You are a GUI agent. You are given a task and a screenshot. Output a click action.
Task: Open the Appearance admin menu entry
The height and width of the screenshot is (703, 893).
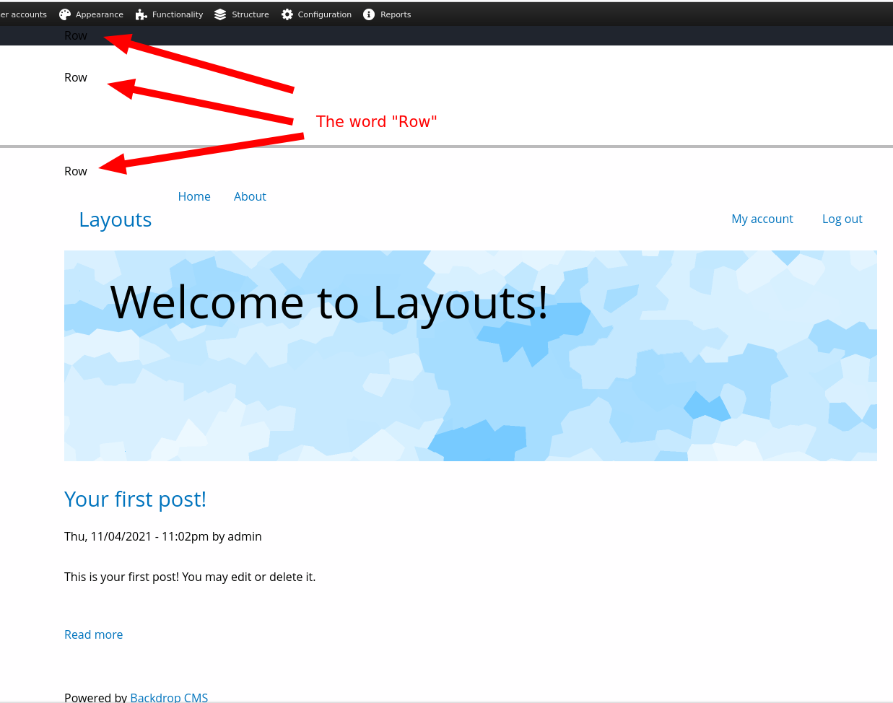[97, 14]
